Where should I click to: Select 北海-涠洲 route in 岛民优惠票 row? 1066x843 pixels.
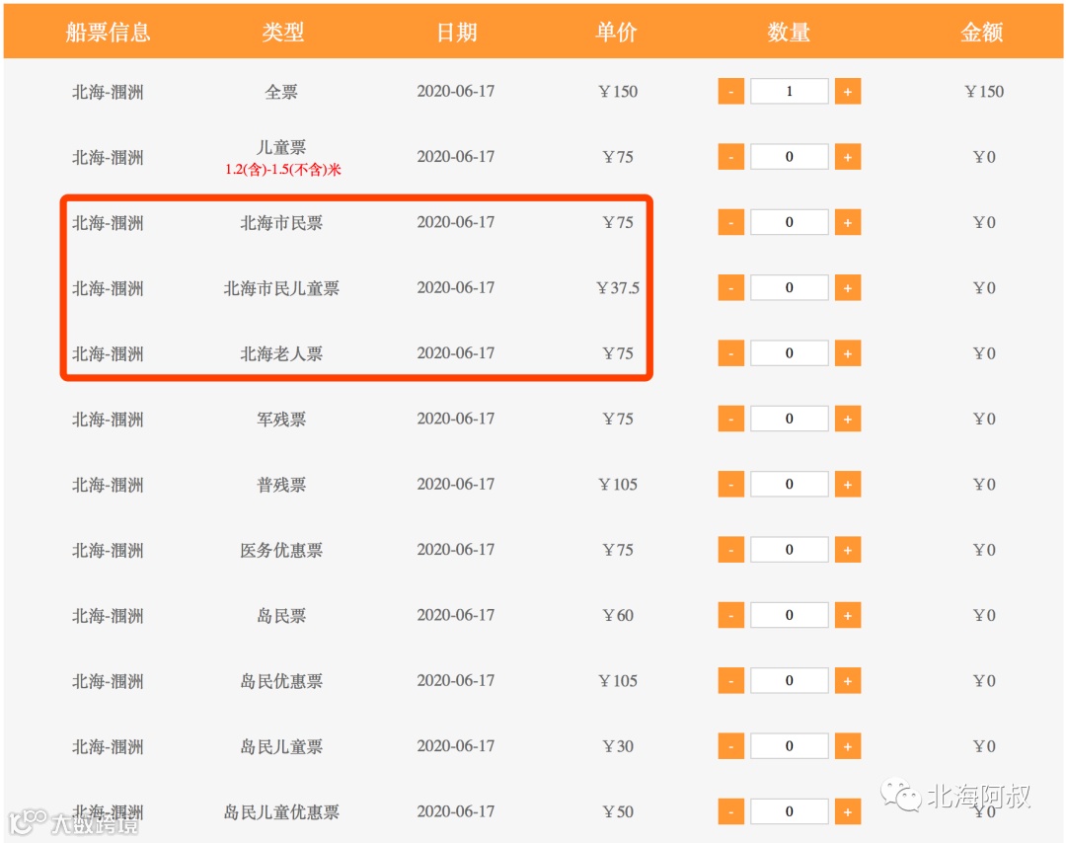[109, 681]
